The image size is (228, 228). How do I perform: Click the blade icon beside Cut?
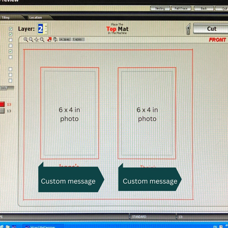[x=188, y=29]
